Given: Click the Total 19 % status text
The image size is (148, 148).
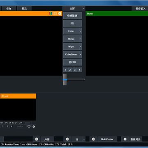Looking at the screenshot, I should pyautogui.click(x=66, y=144).
